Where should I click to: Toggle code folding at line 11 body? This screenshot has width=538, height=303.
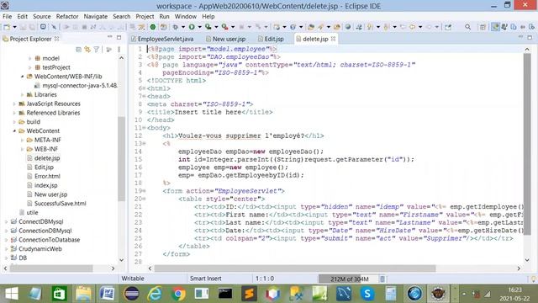[144, 128]
